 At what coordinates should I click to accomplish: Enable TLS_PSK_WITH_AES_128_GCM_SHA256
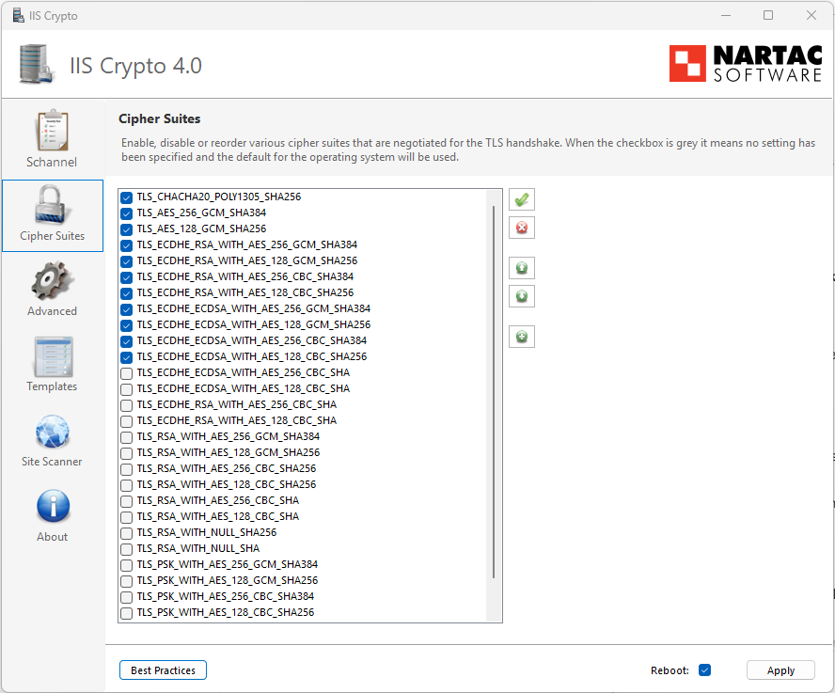[126, 581]
